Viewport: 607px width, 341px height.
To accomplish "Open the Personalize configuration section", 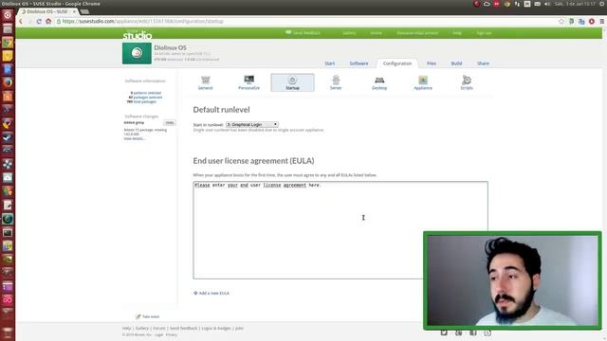I will 248,82.
